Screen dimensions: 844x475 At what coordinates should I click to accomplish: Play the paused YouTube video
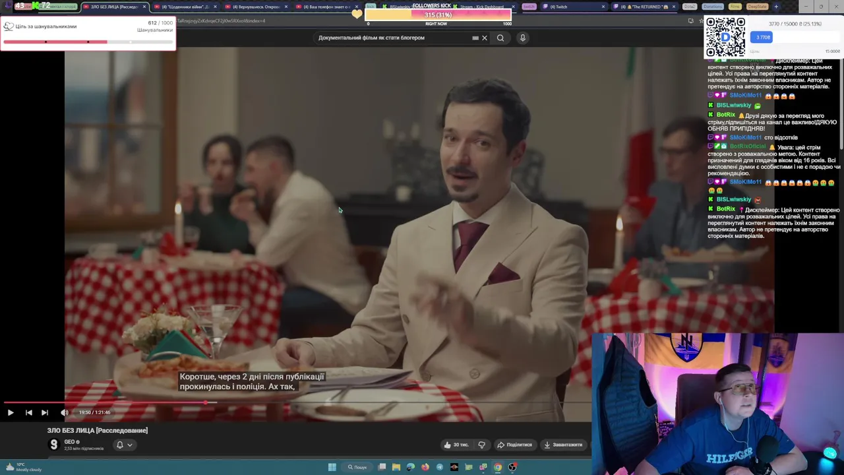11,412
